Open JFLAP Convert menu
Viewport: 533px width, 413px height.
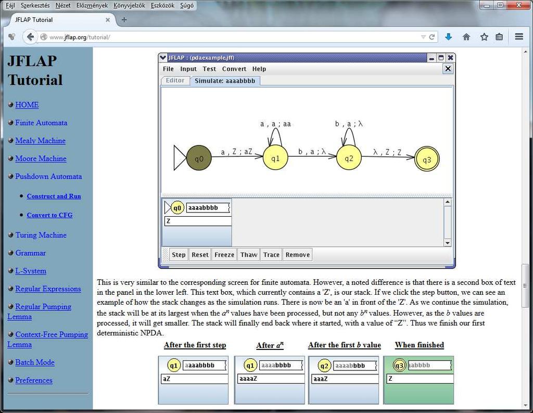[234, 69]
